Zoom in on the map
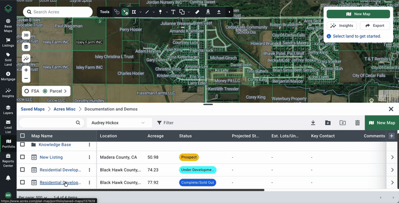The image size is (399, 203). pos(26,70)
